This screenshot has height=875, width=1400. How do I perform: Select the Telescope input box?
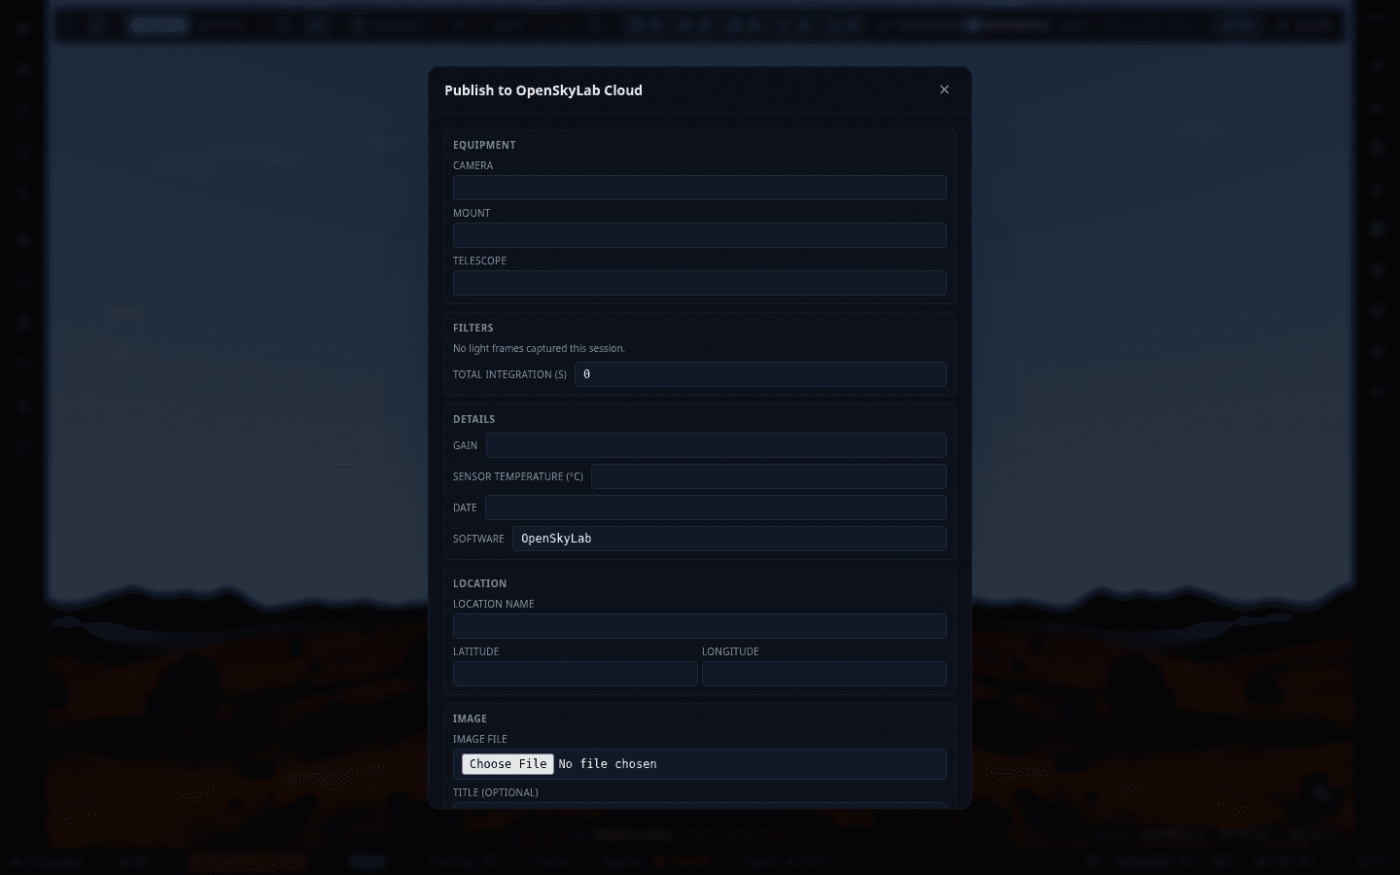point(700,283)
